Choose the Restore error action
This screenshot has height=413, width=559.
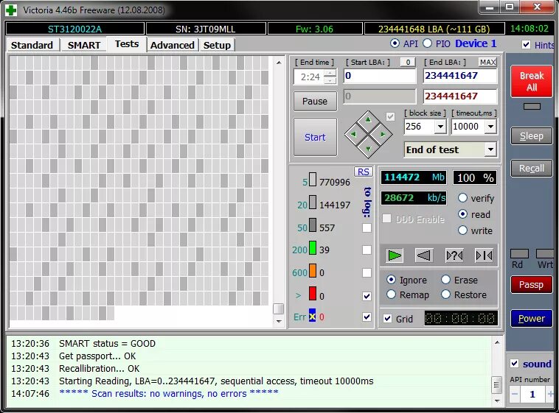[x=445, y=294]
